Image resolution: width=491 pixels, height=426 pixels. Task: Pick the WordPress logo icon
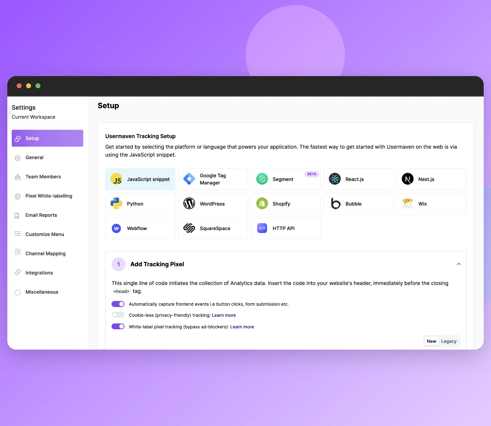coord(189,204)
